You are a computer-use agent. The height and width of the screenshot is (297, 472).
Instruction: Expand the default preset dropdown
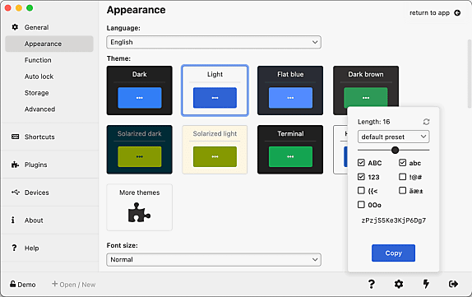tap(393, 137)
